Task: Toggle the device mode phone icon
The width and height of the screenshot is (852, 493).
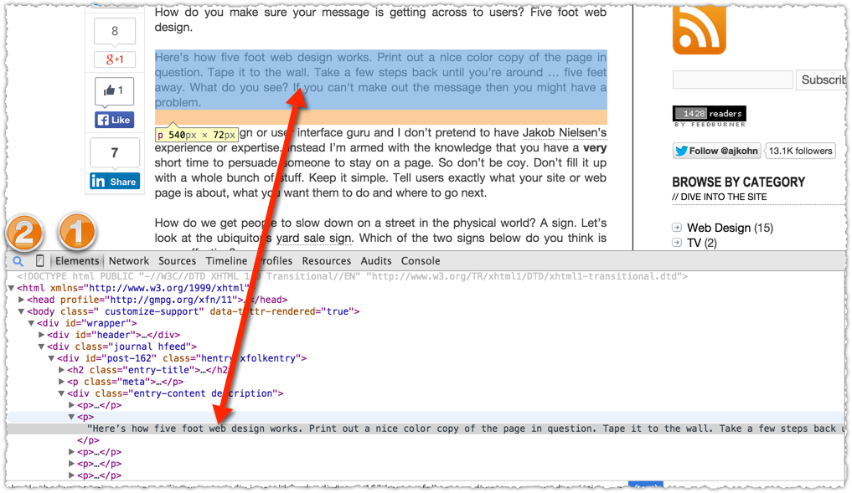Action: tap(39, 260)
